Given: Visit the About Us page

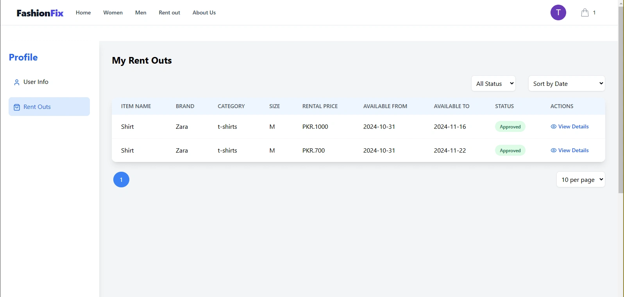Looking at the screenshot, I should click(204, 12).
